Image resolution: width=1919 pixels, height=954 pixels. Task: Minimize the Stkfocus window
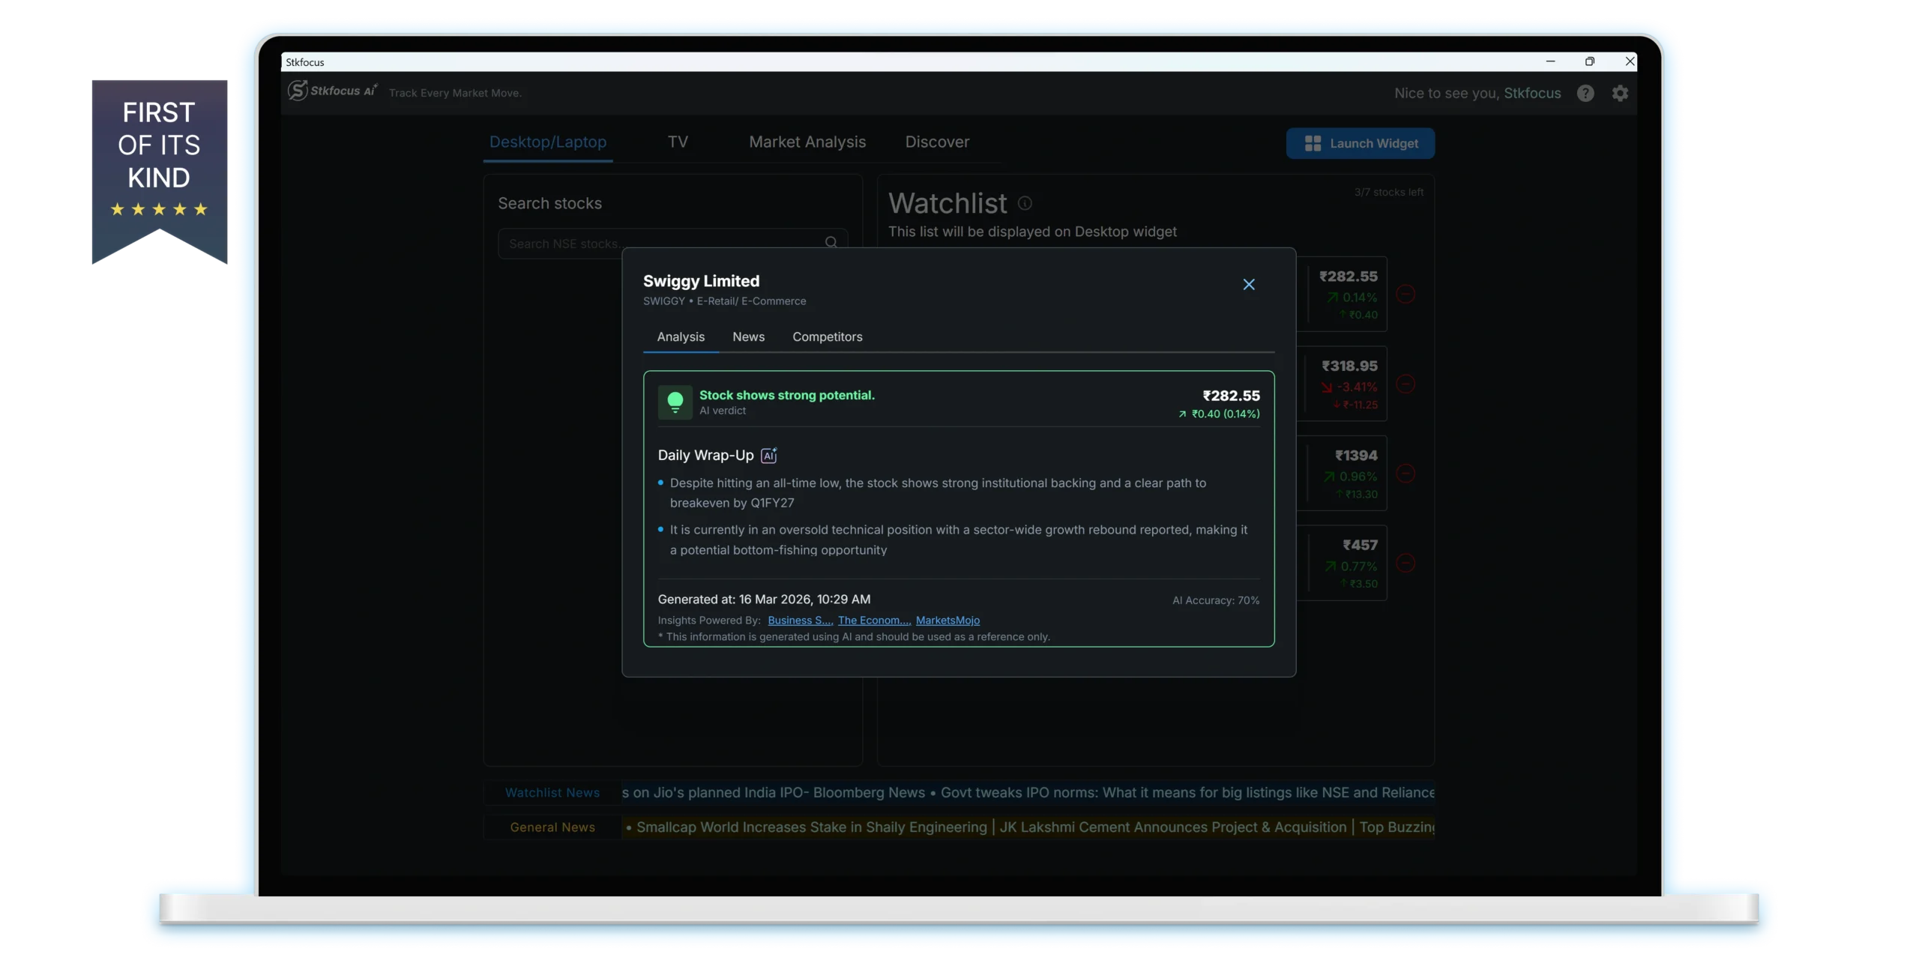coord(1549,61)
